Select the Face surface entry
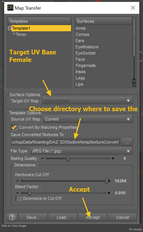This screenshot has height=232, width=143. coord(80,59)
